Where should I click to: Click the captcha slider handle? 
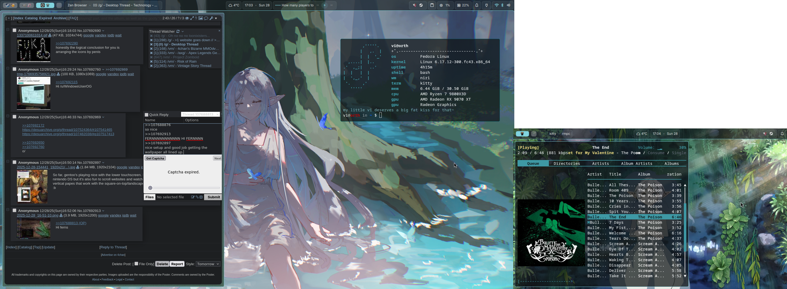click(150, 188)
